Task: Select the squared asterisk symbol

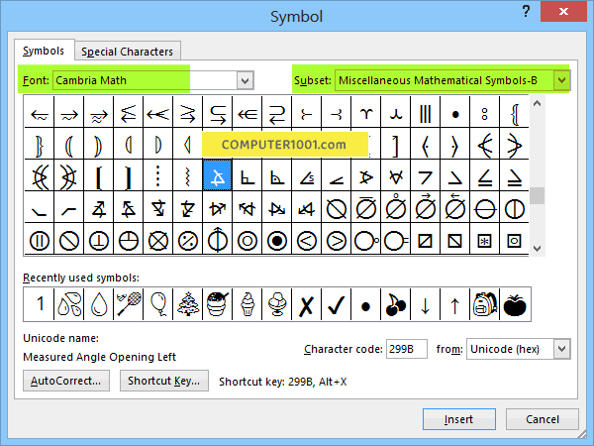Action: pyautogui.click(x=484, y=239)
